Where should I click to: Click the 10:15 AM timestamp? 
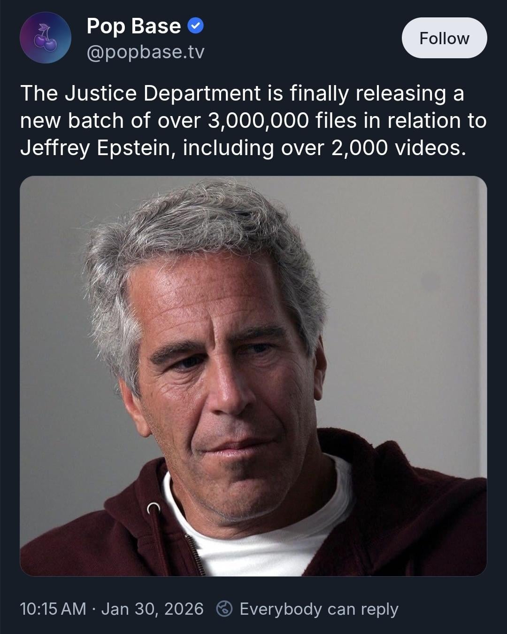point(53,609)
